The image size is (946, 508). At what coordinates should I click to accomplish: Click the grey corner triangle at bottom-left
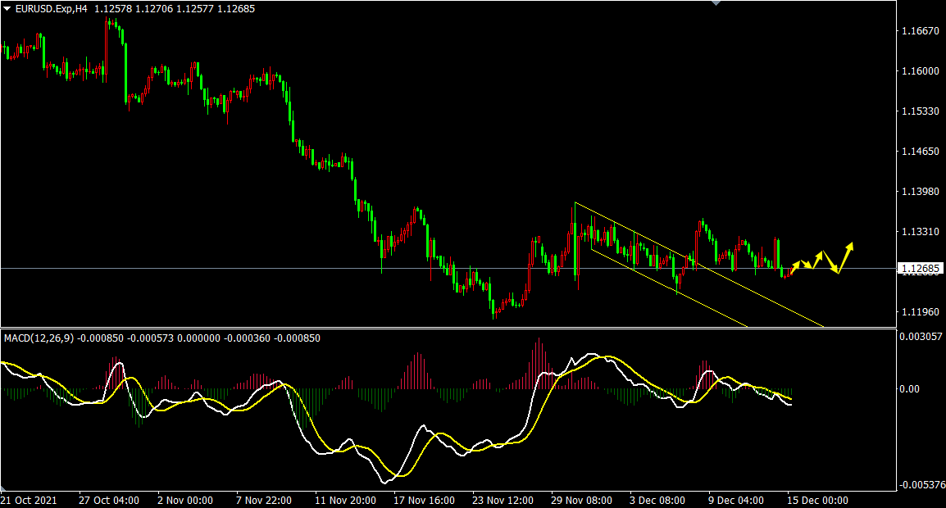(x=3, y=488)
